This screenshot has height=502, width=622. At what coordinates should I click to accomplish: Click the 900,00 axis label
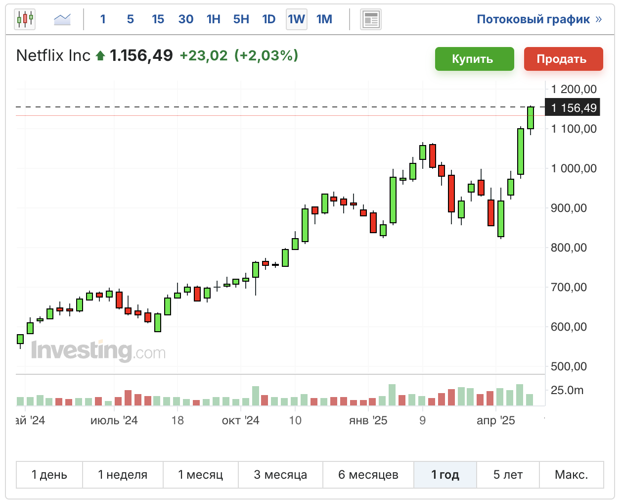coord(569,208)
